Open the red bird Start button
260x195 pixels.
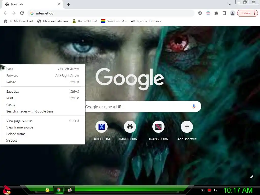(x=7, y=190)
